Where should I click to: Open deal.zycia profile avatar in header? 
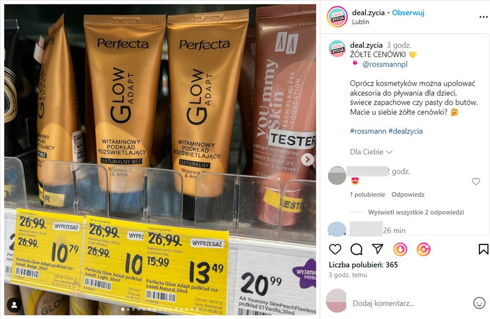[x=337, y=16]
